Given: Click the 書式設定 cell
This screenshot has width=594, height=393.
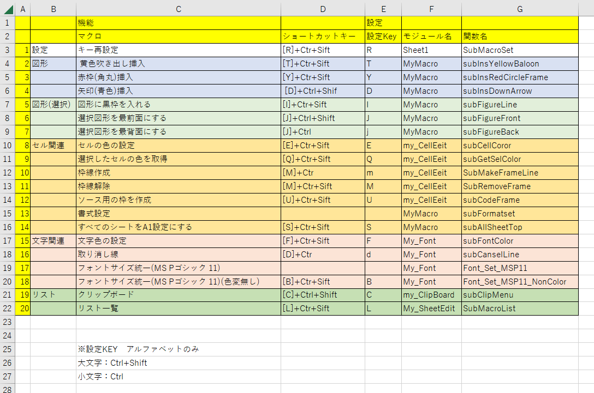Looking at the screenshot, I should [179, 213].
